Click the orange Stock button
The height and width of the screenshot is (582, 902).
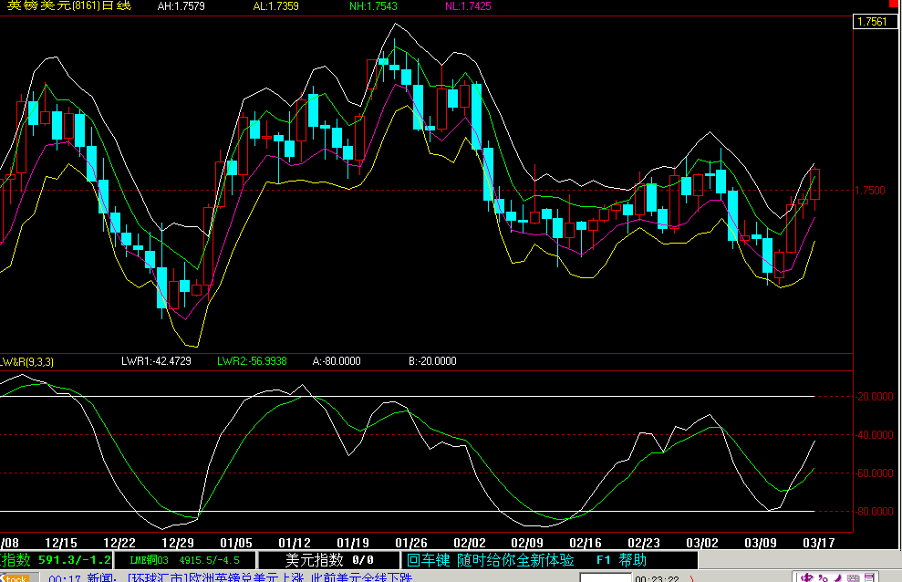(15, 577)
